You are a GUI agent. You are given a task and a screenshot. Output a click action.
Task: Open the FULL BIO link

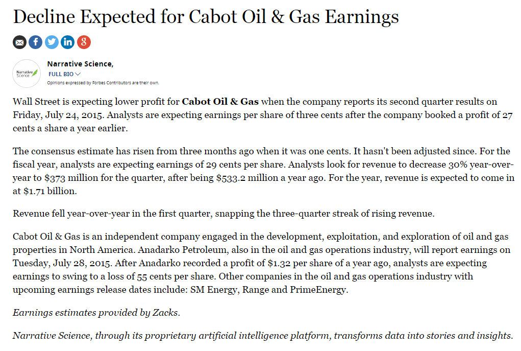point(61,74)
